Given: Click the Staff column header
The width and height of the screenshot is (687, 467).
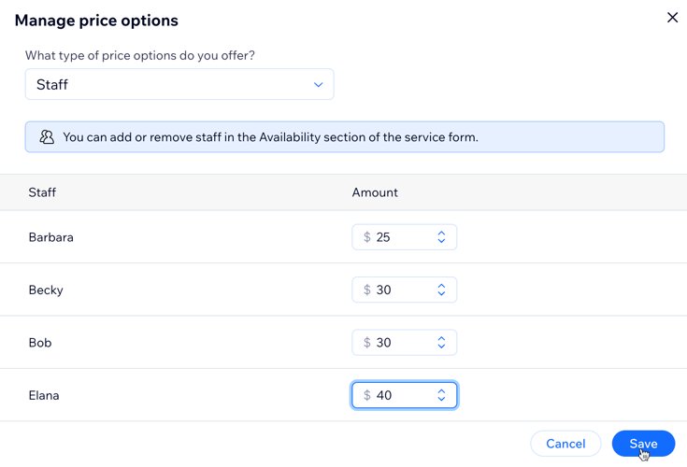Looking at the screenshot, I should pyautogui.click(x=42, y=192).
